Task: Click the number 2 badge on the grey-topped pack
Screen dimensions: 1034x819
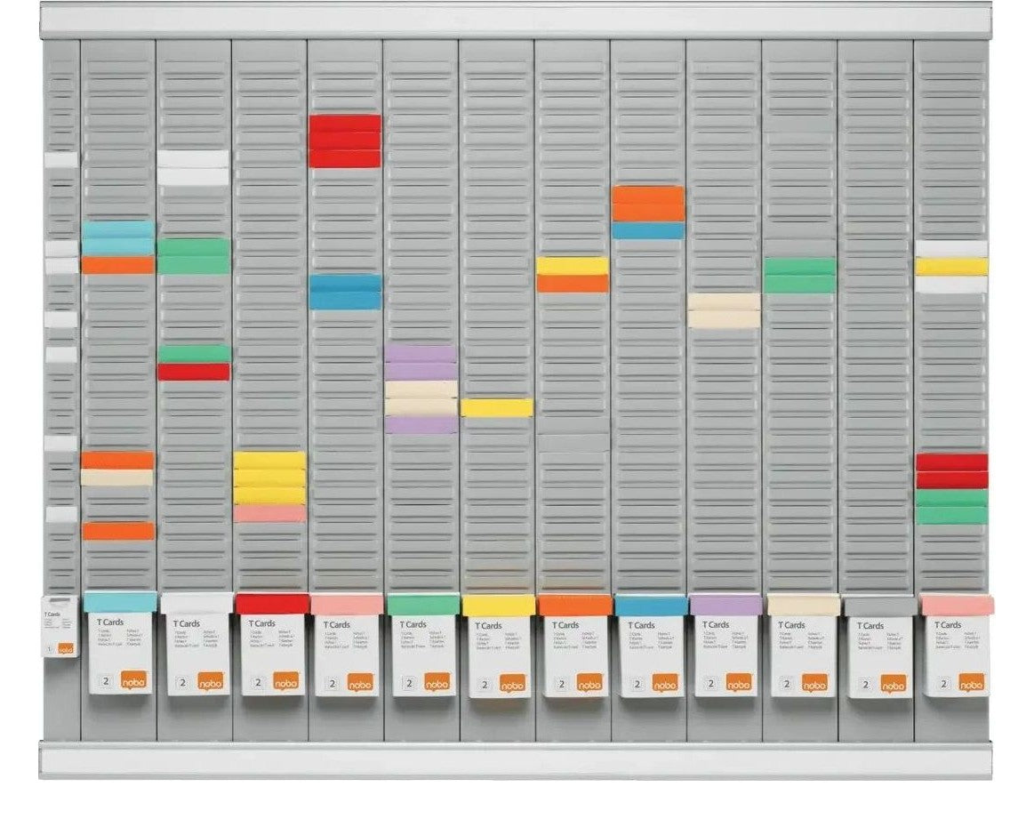Action: 866,685
